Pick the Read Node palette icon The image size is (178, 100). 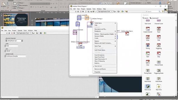(x=148, y=79)
